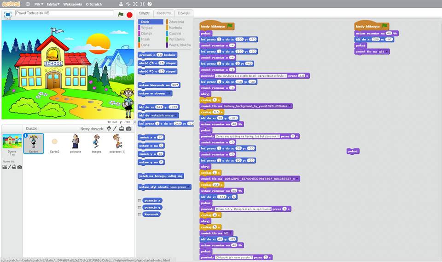Click the help question mark icon

coord(150,4)
